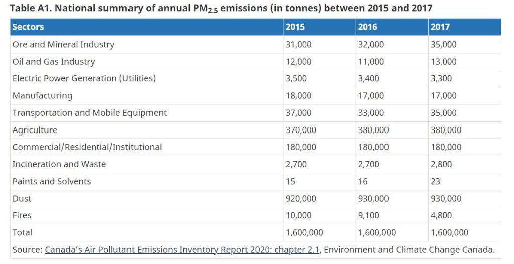Click the Sectors column header
514x264 pixels.
28,27
